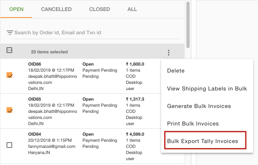
Task: Click the order list vertical scrollbar
Action: coord(188,25)
